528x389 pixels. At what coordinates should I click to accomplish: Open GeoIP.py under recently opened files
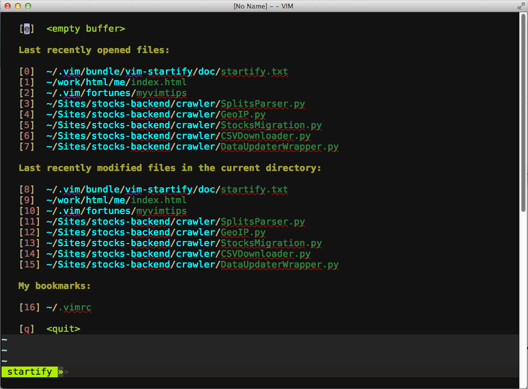click(243, 114)
